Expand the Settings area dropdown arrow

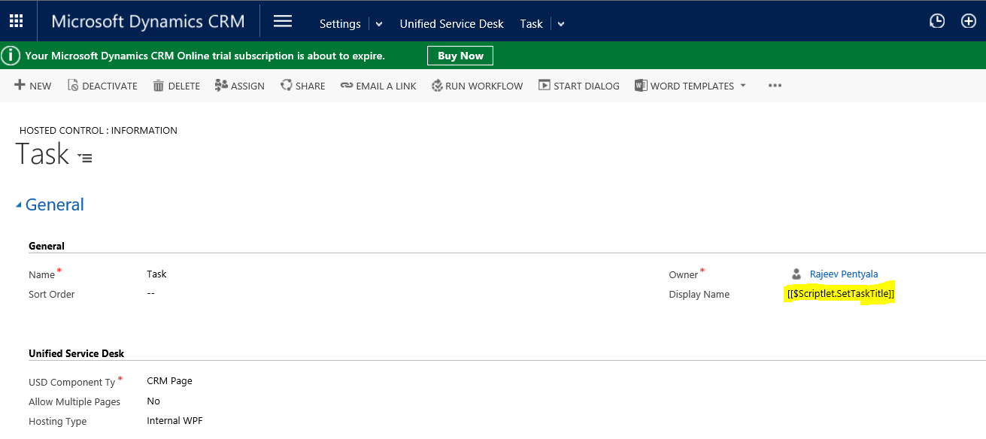[x=379, y=24]
